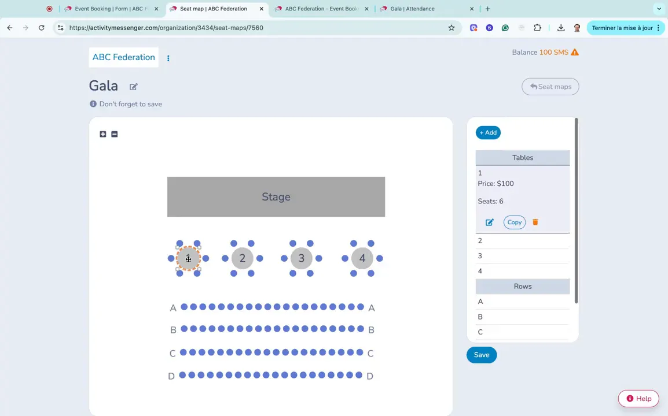Click the Chrome profile avatar
This screenshot has height=416, width=668.
577,28
